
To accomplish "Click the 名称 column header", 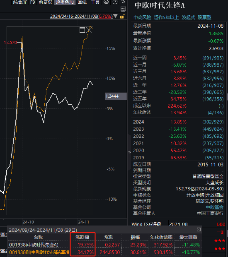I will click(x=38, y=237).
